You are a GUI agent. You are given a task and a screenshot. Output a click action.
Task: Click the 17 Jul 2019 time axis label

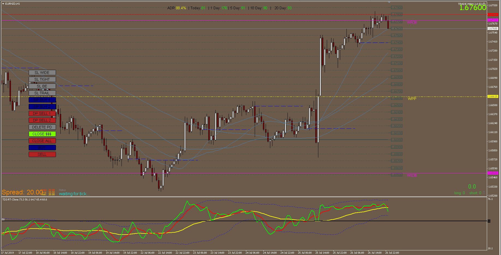tap(8, 253)
